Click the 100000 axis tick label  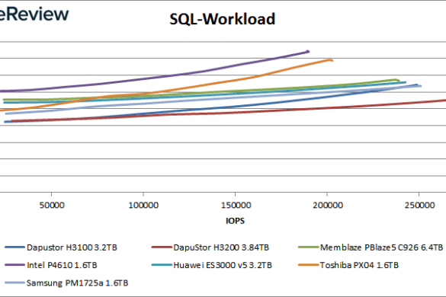tap(143, 205)
